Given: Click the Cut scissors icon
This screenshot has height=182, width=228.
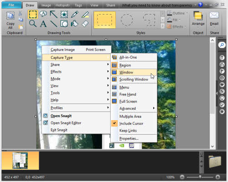Looking at the screenshot, I should 20,13.
